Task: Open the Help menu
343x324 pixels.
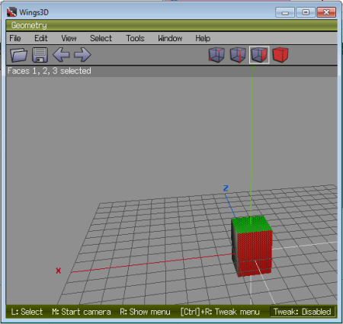Action: tap(203, 38)
